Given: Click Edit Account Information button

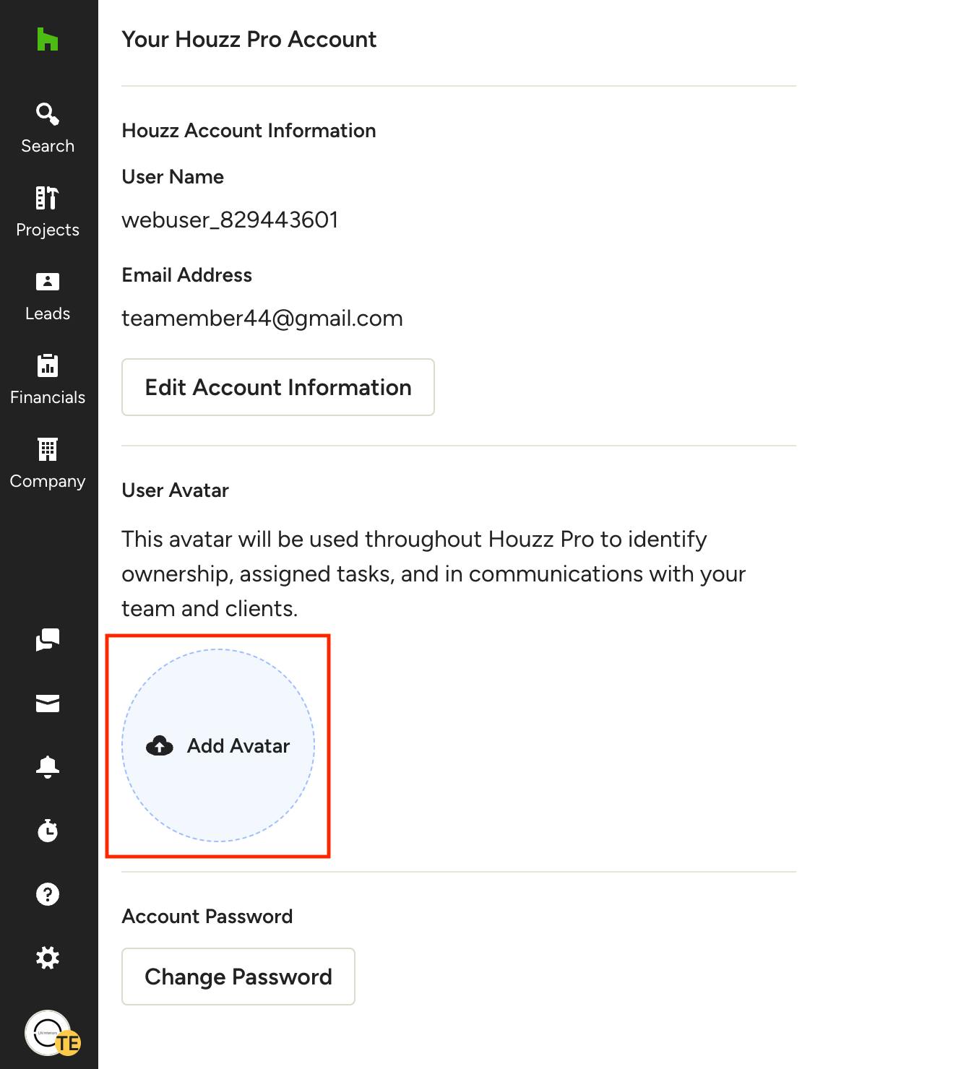Looking at the screenshot, I should [x=278, y=387].
